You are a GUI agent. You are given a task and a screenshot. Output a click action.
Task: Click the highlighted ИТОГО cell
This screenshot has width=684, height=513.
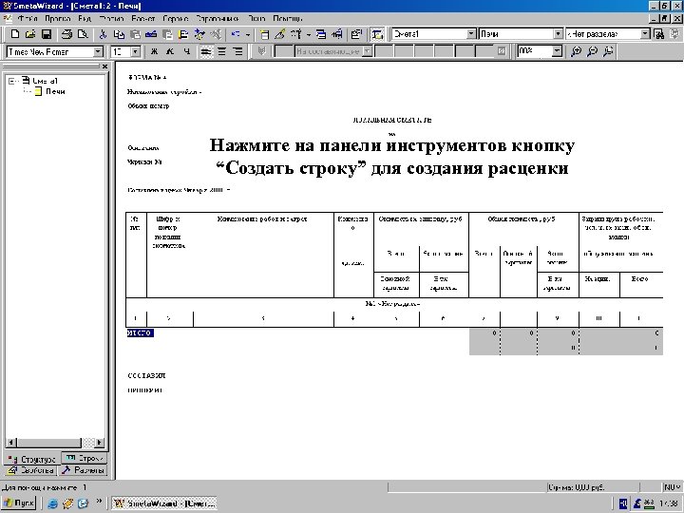(140, 332)
